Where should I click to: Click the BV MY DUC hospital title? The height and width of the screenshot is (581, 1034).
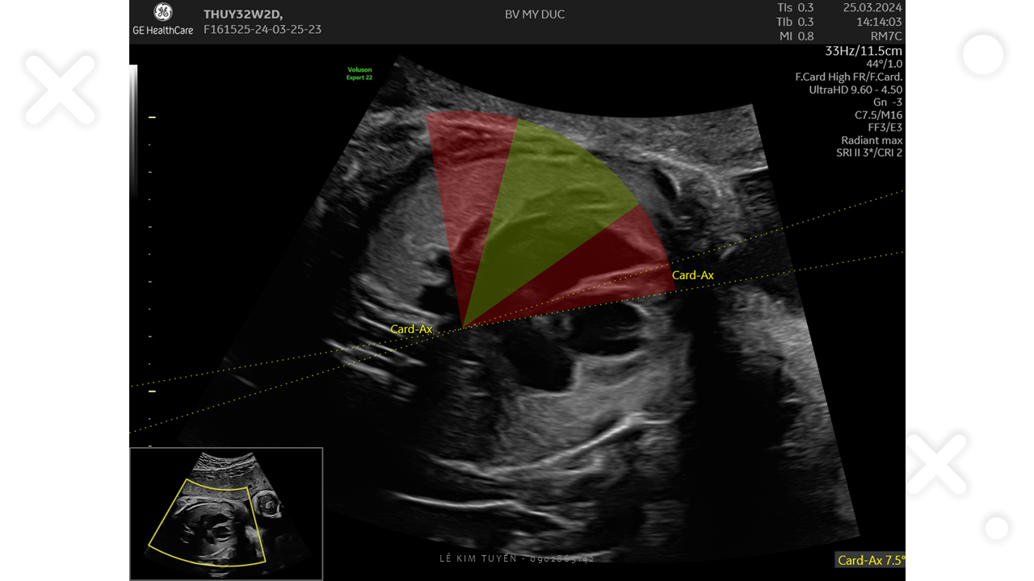point(534,15)
